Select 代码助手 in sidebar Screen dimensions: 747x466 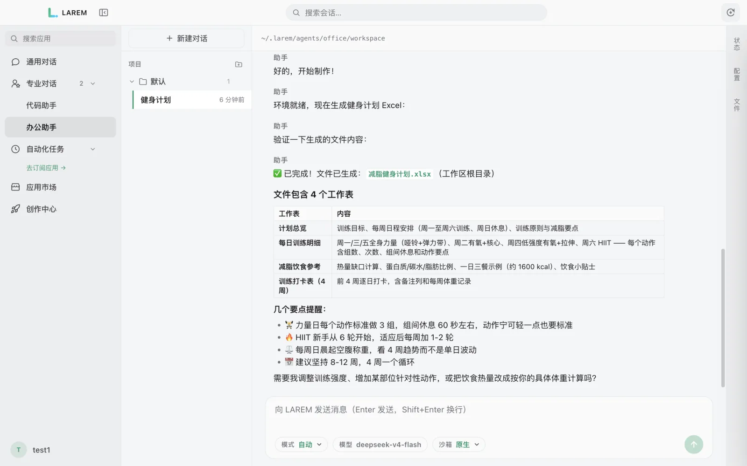point(60,105)
